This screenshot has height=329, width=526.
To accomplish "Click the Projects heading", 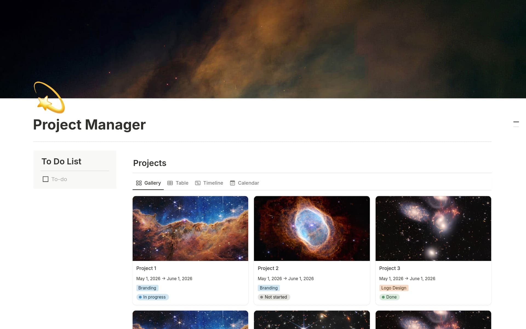I will (x=149, y=163).
